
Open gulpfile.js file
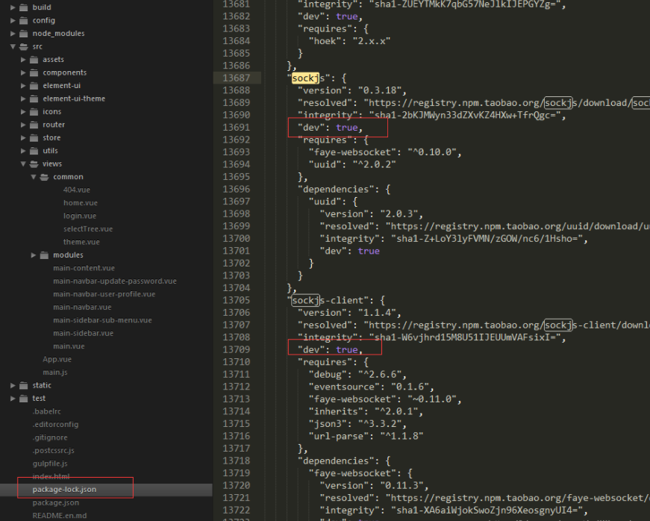point(50,464)
